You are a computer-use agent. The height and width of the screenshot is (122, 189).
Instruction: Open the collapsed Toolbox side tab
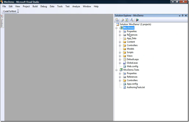pyautogui.click(x=2, y=21)
